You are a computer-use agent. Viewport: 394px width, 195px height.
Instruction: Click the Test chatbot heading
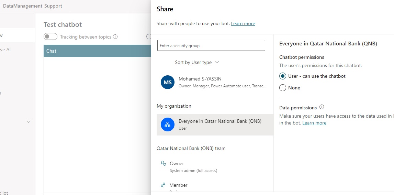point(63,24)
